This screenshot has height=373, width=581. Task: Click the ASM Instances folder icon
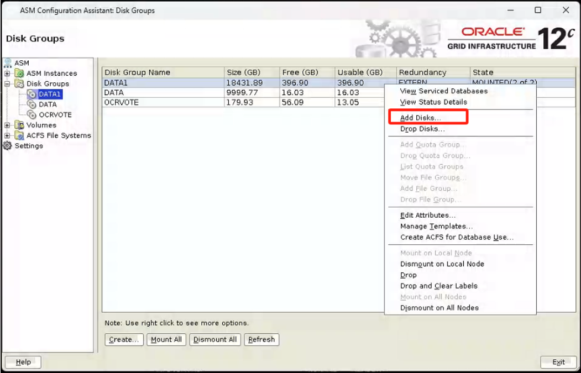(18, 73)
